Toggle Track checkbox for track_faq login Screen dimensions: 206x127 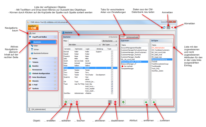112,84
